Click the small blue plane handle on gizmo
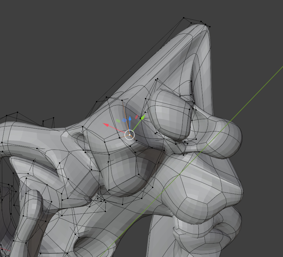This screenshot has width=283, height=257. click(124, 120)
